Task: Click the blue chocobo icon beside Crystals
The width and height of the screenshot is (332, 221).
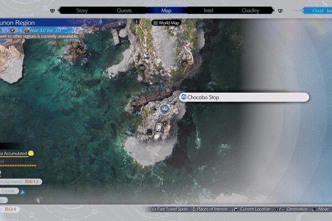Action: (23, 192)
